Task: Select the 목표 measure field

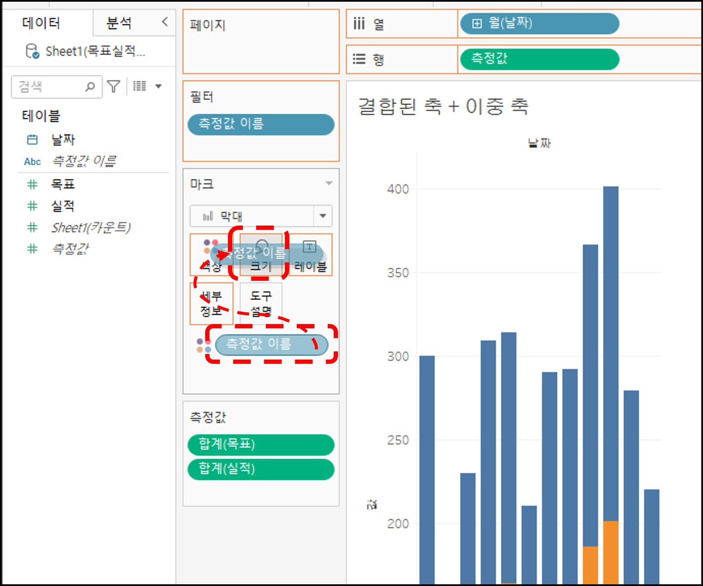Action: (63, 184)
